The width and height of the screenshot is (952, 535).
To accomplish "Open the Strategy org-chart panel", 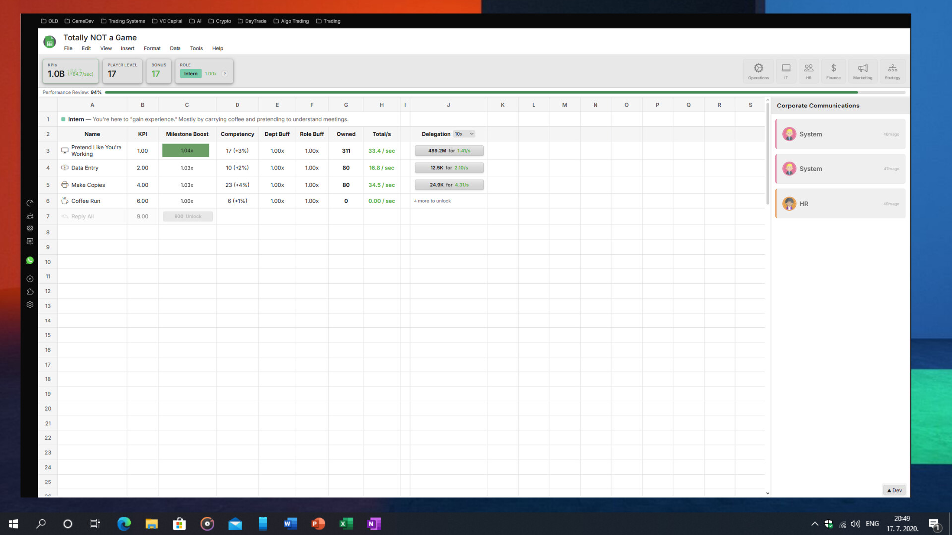I will 892,71.
